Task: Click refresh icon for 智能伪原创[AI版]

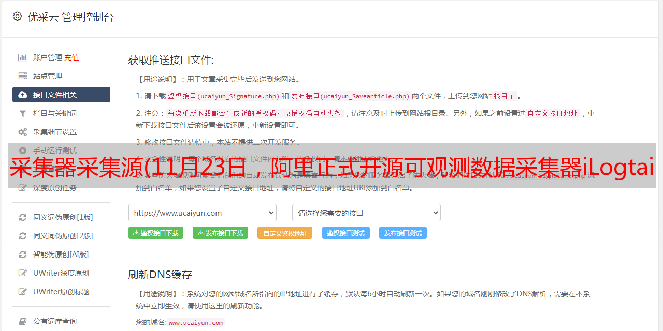Action: pos(23,254)
